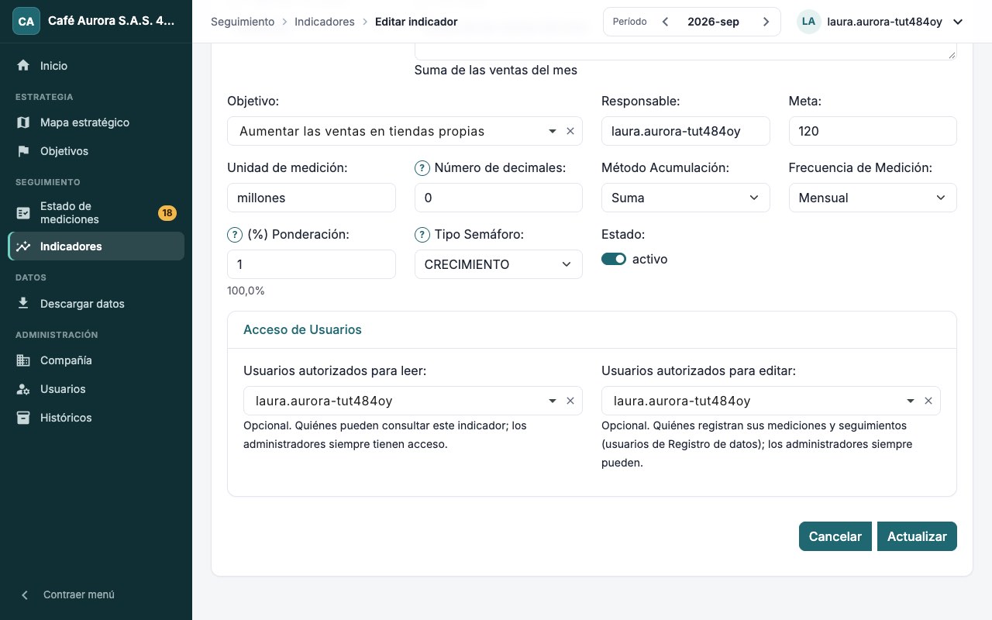Follow the Seguimiento breadcrumb link
Viewport: 992px width, 620px height.
[x=243, y=22]
